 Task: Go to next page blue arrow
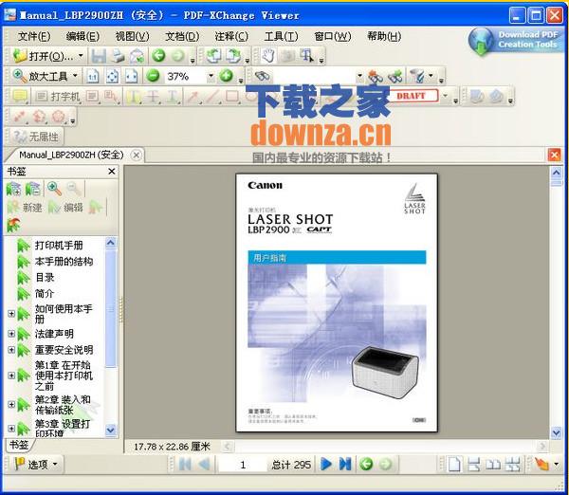326,464
